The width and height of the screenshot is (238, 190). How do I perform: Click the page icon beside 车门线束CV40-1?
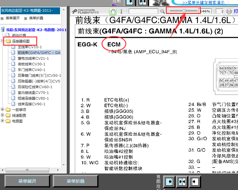13,70
